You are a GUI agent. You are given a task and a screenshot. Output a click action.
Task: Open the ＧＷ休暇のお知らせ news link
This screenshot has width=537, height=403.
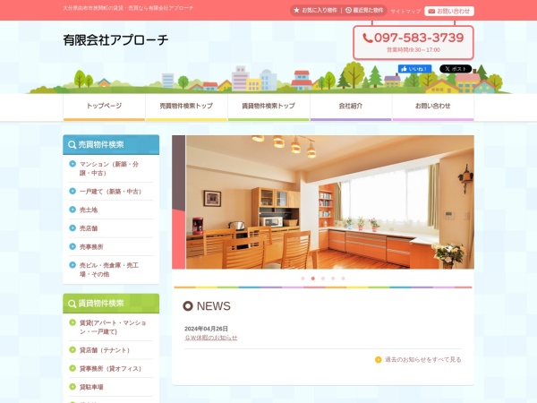[x=211, y=338]
